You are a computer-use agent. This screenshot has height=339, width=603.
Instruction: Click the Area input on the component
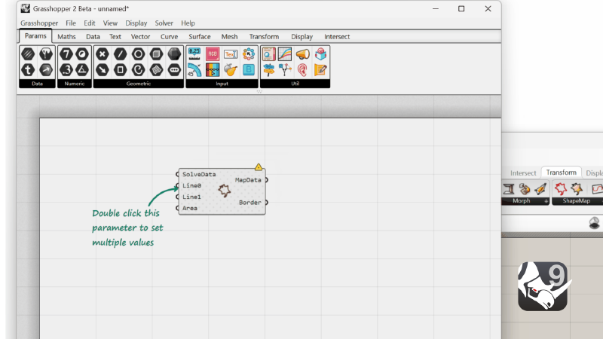(190, 208)
